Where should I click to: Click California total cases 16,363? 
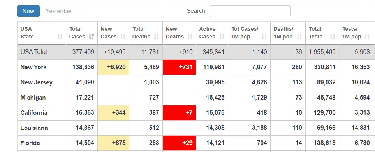pos(85,113)
